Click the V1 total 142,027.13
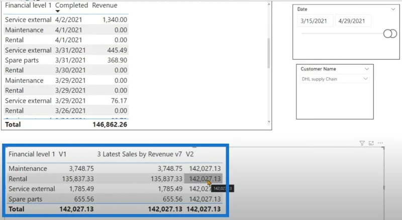This screenshot has width=402, height=220. point(76,209)
